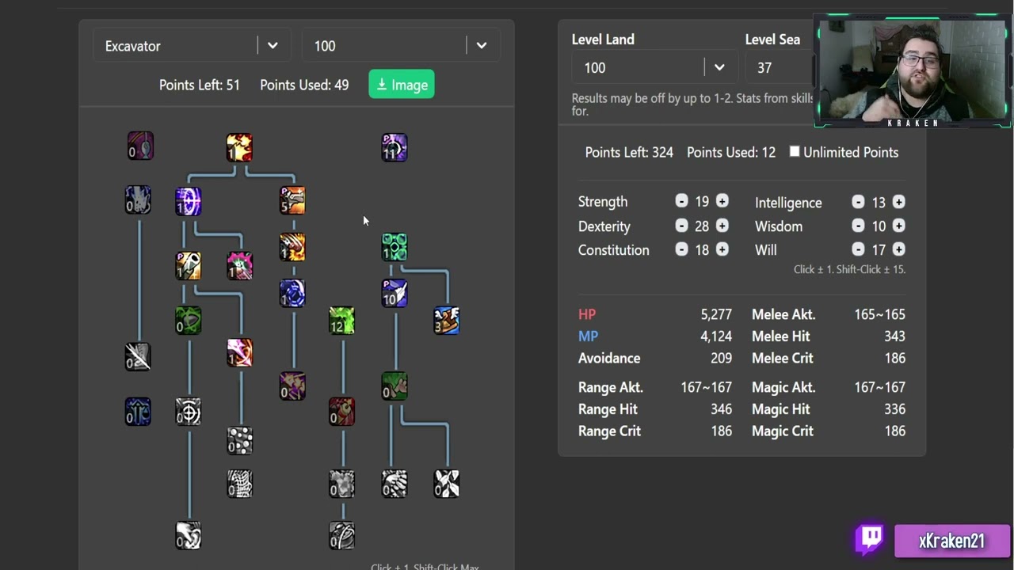1014x570 pixels.
Task: Open the Excavator class dropdown
Action: tap(192, 46)
